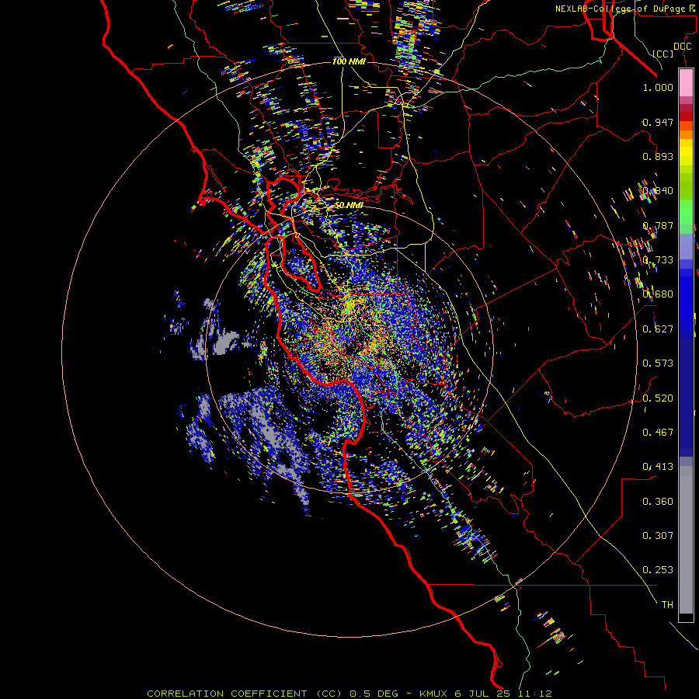The height and width of the screenshot is (699, 699).
Task: Click the "[CC]" units label
Action: click(x=663, y=54)
